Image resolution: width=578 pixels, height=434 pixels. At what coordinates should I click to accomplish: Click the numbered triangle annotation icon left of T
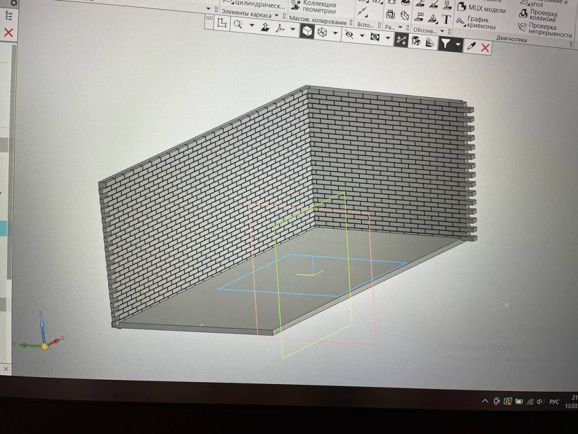tap(433, 18)
